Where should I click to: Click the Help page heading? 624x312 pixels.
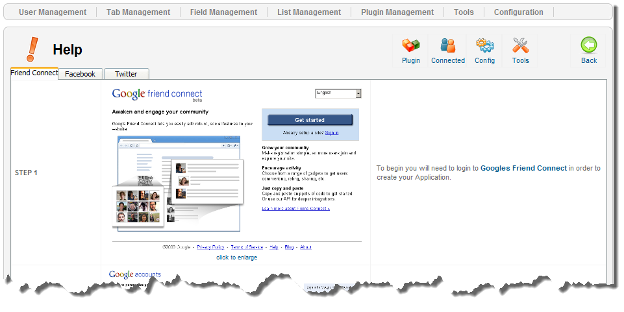pos(68,50)
